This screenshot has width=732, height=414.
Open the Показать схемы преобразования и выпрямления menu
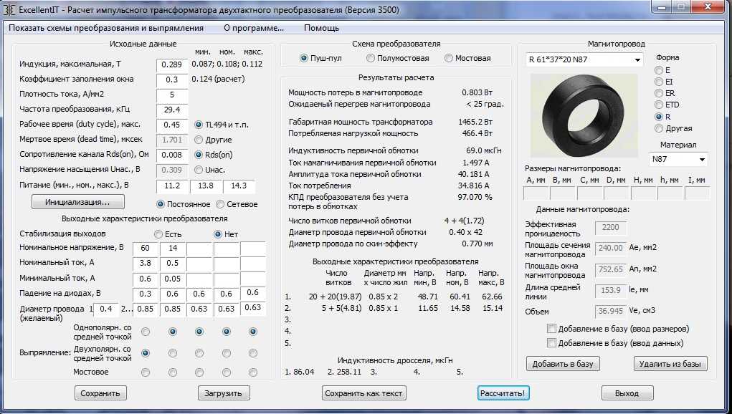click(x=106, y=28)
